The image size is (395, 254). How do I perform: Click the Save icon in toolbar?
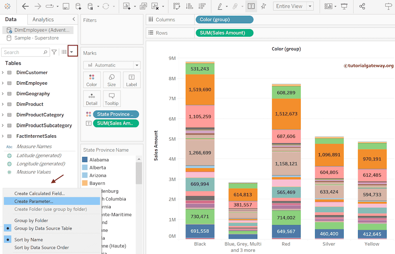66,7
